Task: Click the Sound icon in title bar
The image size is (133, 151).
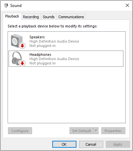Action: coord(6,5)
